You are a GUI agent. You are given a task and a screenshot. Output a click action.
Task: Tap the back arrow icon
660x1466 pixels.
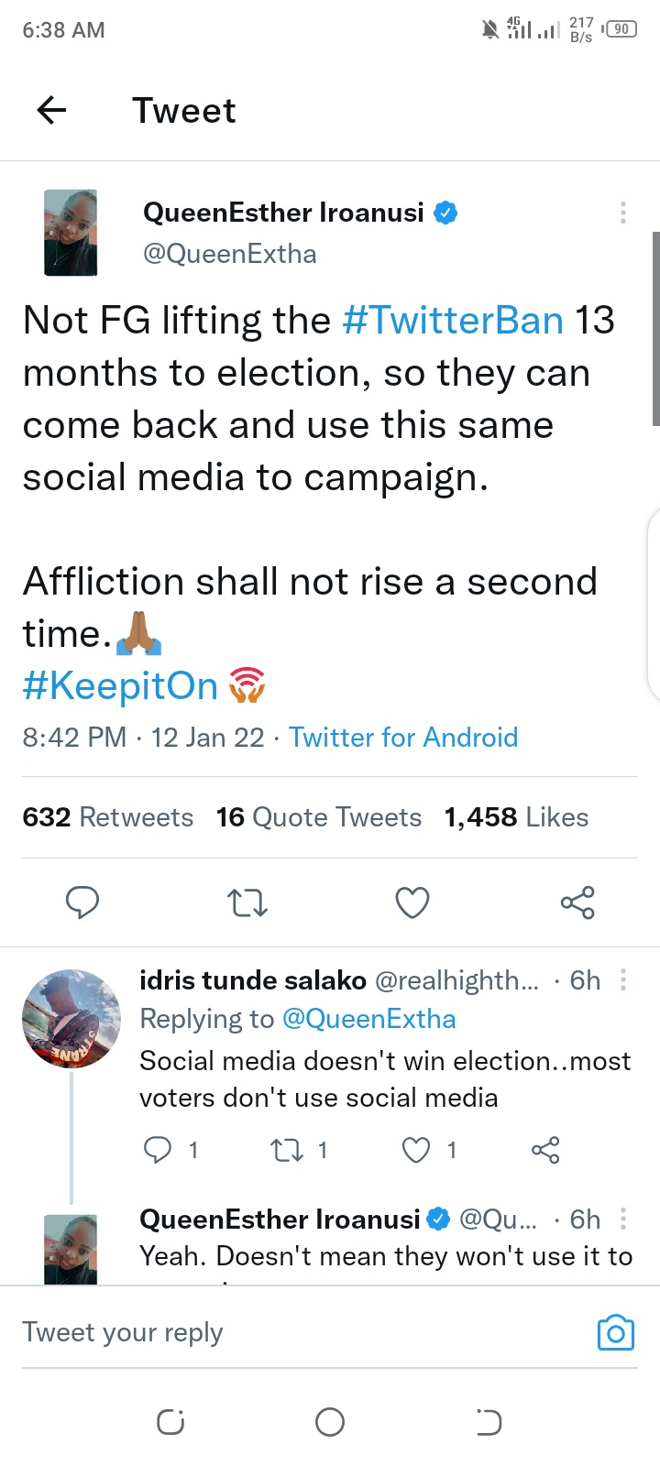(x=51, y=111)
